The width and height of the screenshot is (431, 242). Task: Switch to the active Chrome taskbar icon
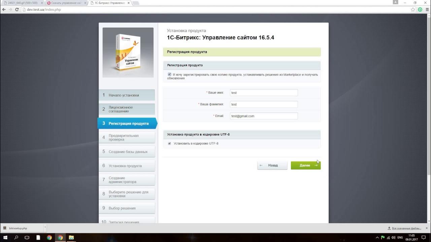coord(60,237)
